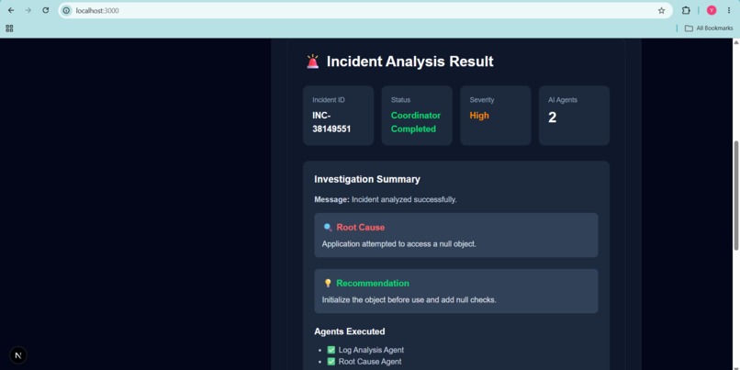Viewport: 740px width, 370px height.
Task: Click the checkmark beside Root Cause Agent
Action: tap(331, 362)
